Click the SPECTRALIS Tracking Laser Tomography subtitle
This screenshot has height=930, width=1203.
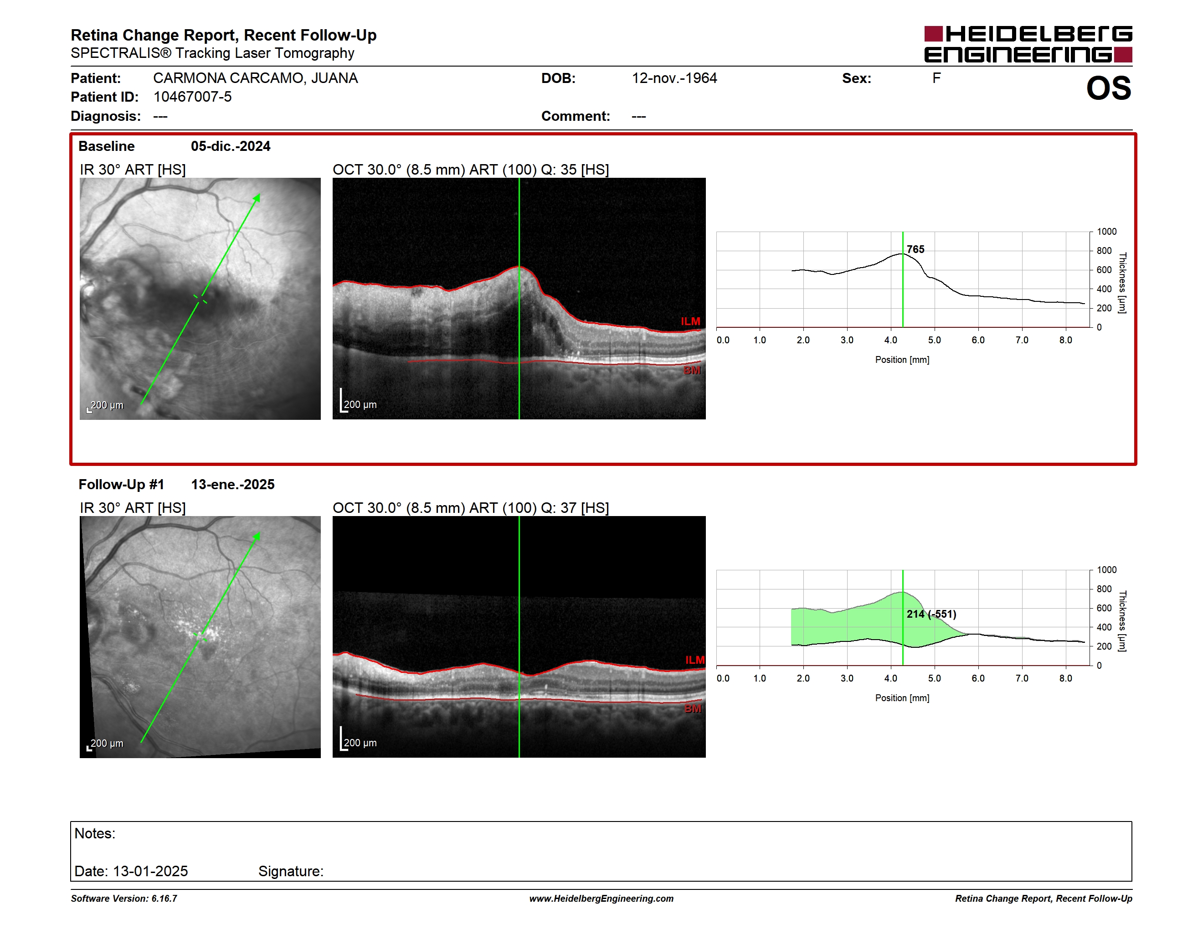point(213,53)
